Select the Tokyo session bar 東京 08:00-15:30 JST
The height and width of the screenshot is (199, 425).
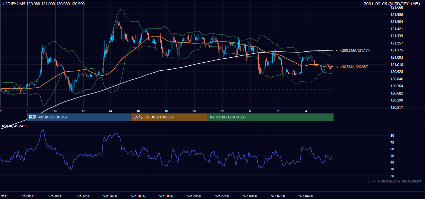pos(79,117)
